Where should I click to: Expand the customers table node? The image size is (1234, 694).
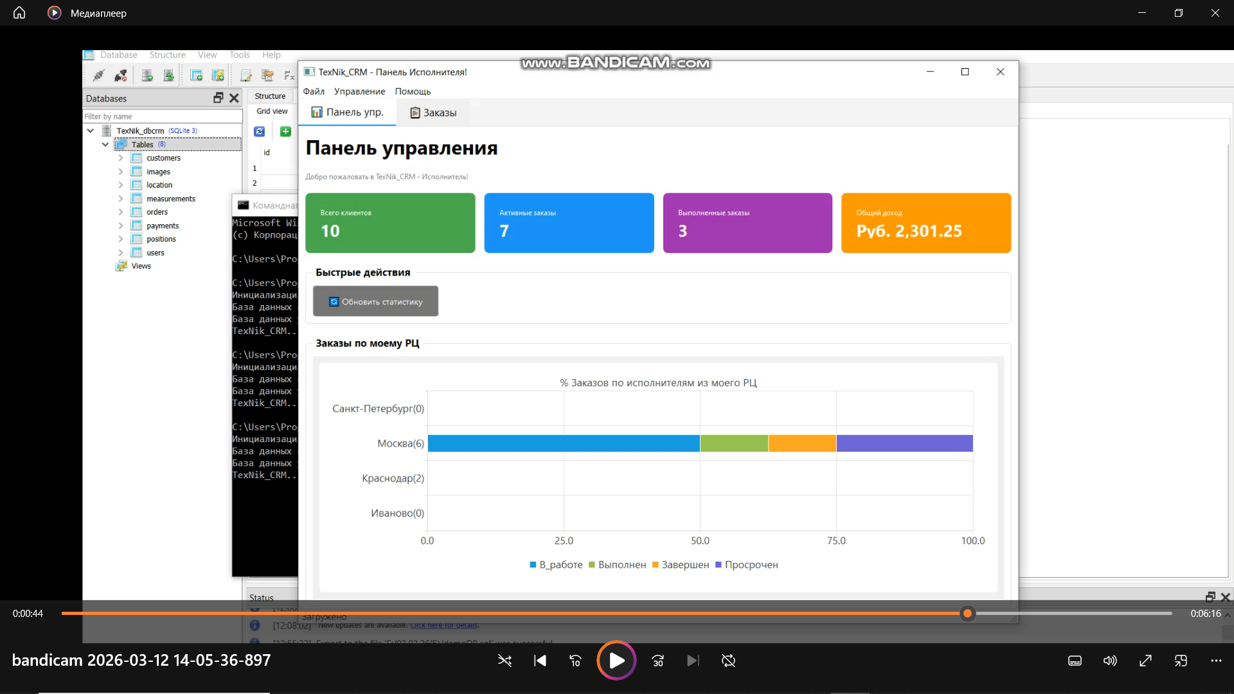tap(120, 158)
